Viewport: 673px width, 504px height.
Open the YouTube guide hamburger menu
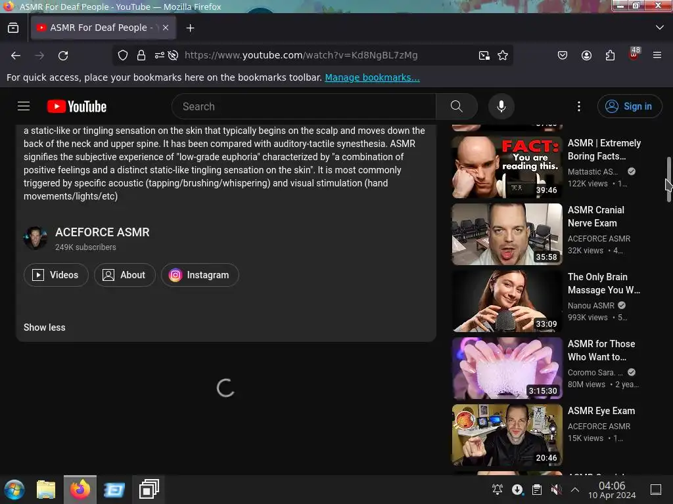point(24,106)
